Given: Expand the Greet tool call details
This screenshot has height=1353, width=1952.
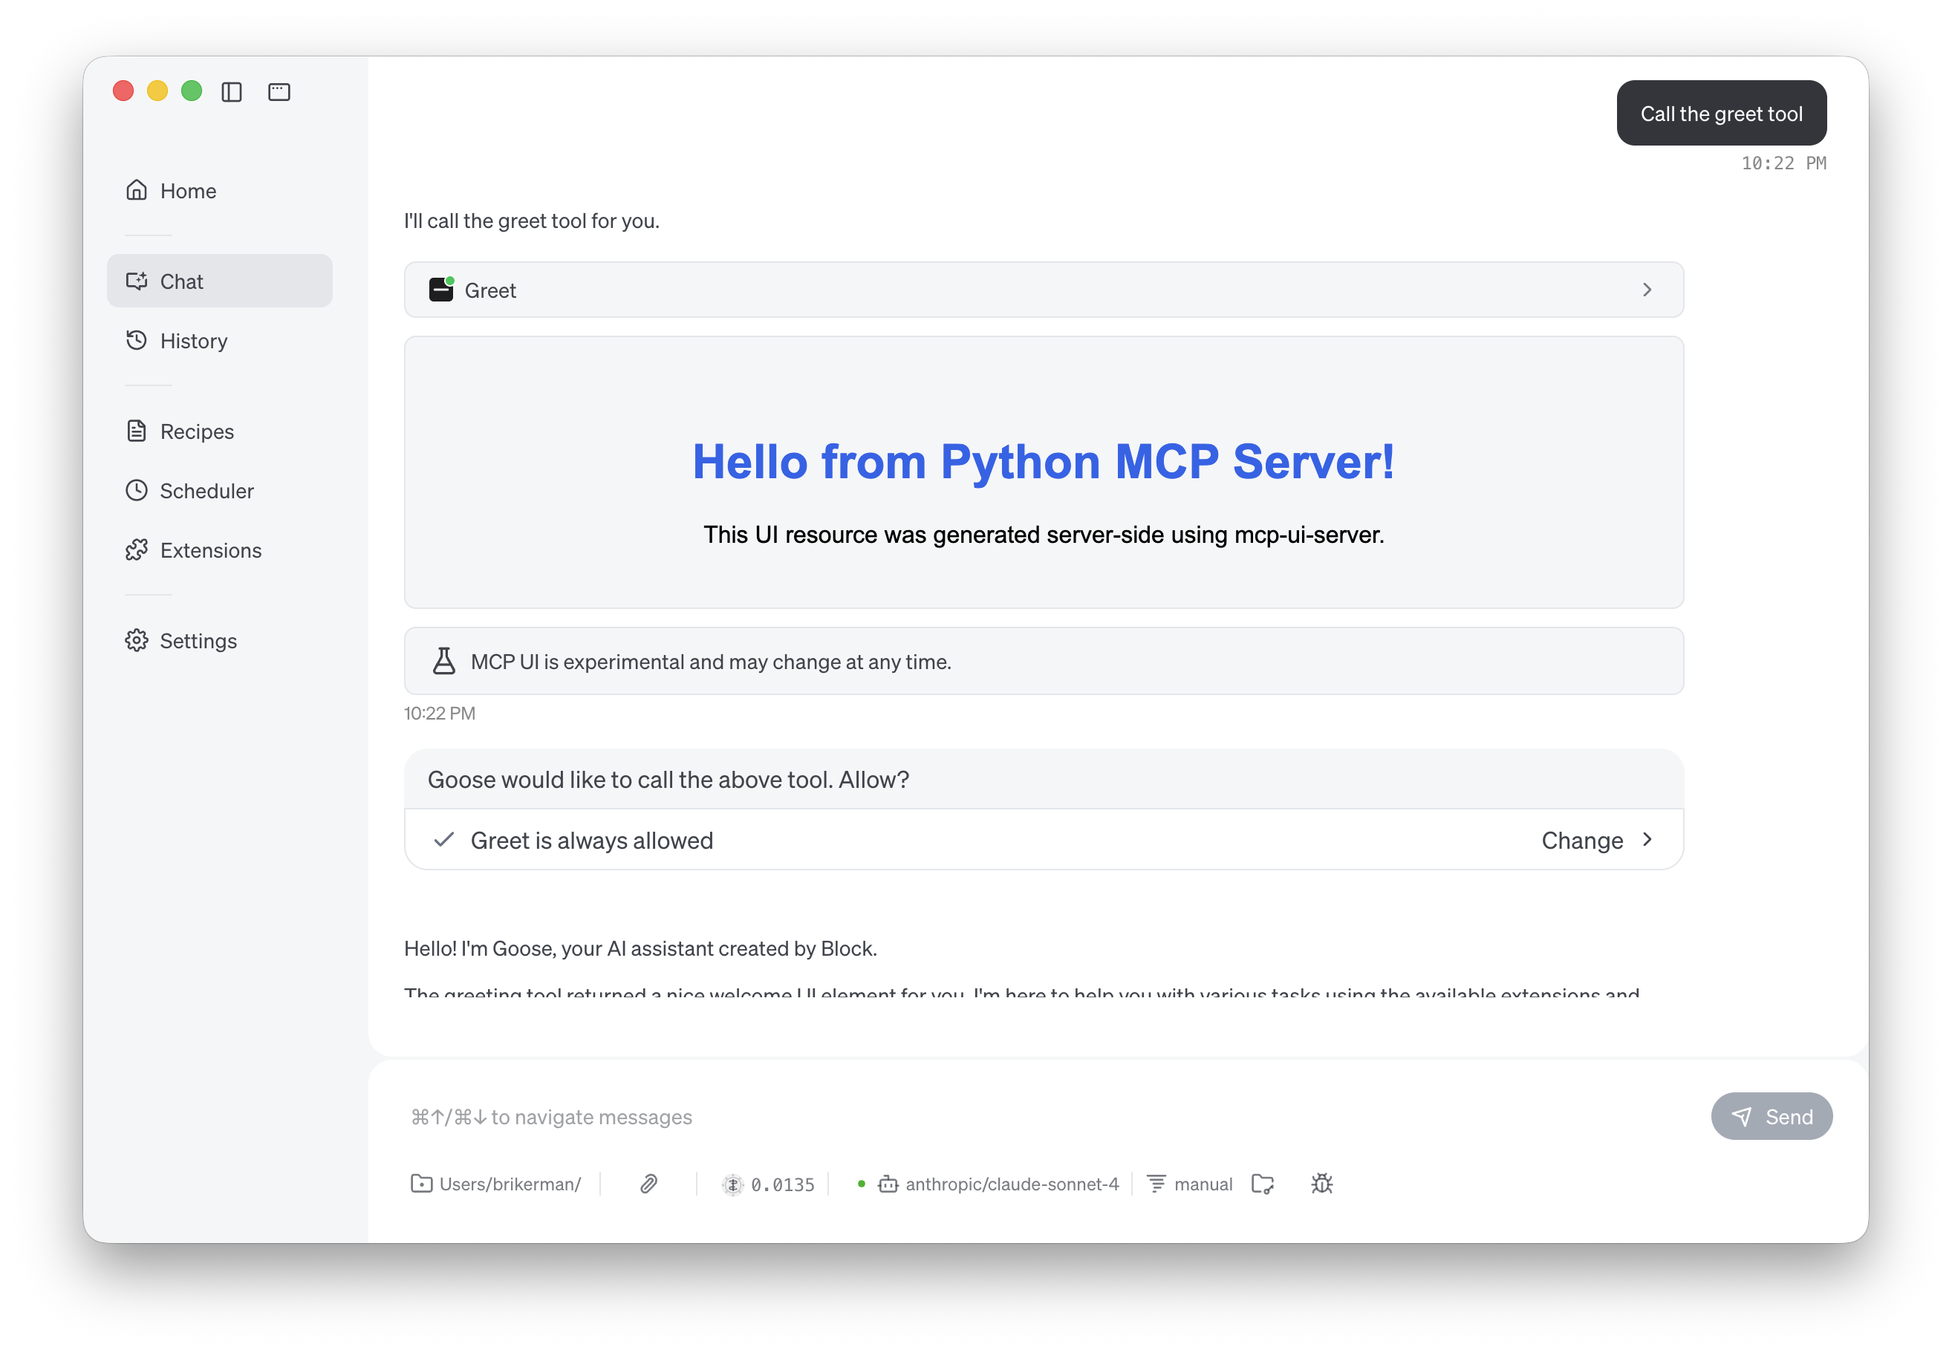Looking at the screenshot, I should pos(1646,290).
